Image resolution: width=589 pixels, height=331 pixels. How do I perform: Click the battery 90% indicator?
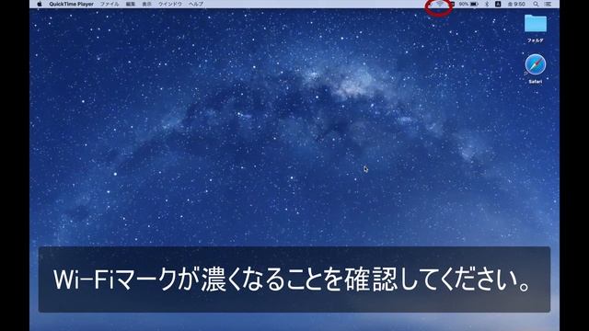pos(468,4)
